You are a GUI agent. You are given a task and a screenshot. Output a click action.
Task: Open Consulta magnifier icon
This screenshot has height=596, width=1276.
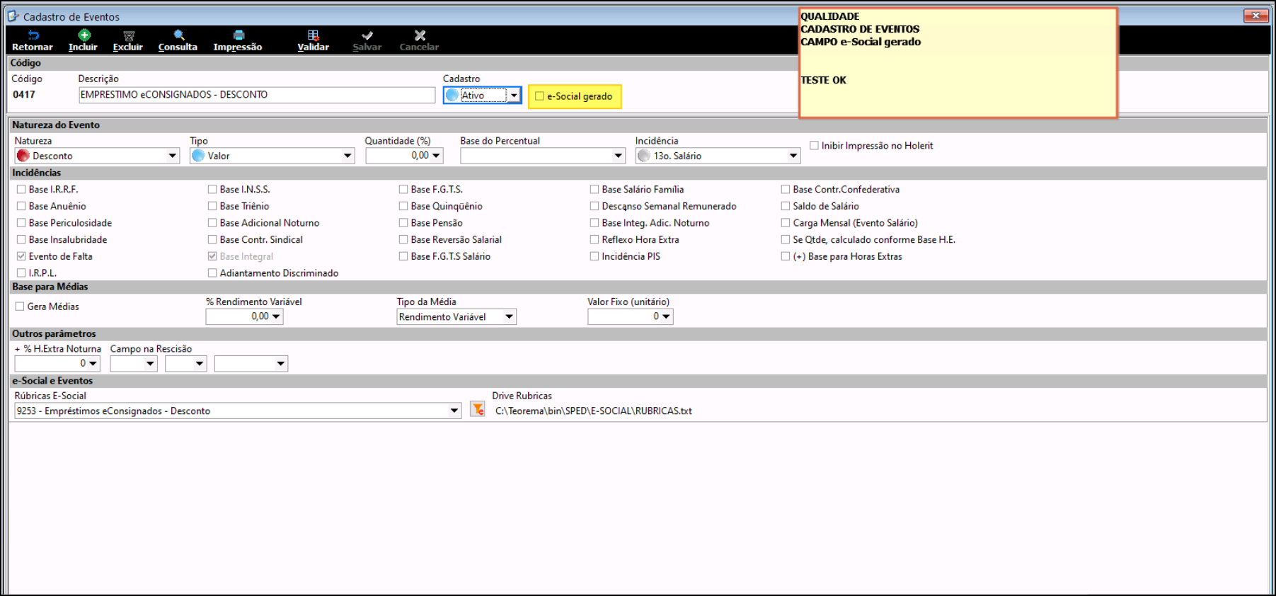tap(179, 35)
